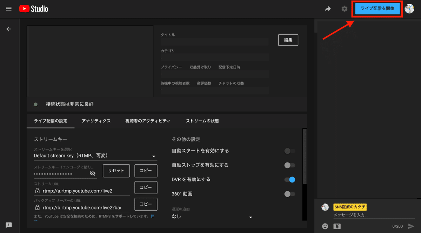
Task: Click the YouTube Studio logo
Action: (33, 9)
